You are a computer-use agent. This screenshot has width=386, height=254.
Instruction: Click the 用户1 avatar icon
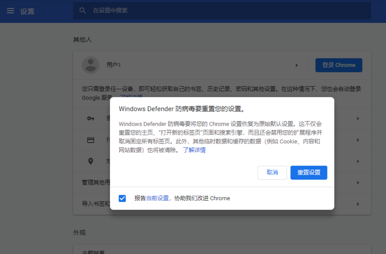[x=91, y=65]
